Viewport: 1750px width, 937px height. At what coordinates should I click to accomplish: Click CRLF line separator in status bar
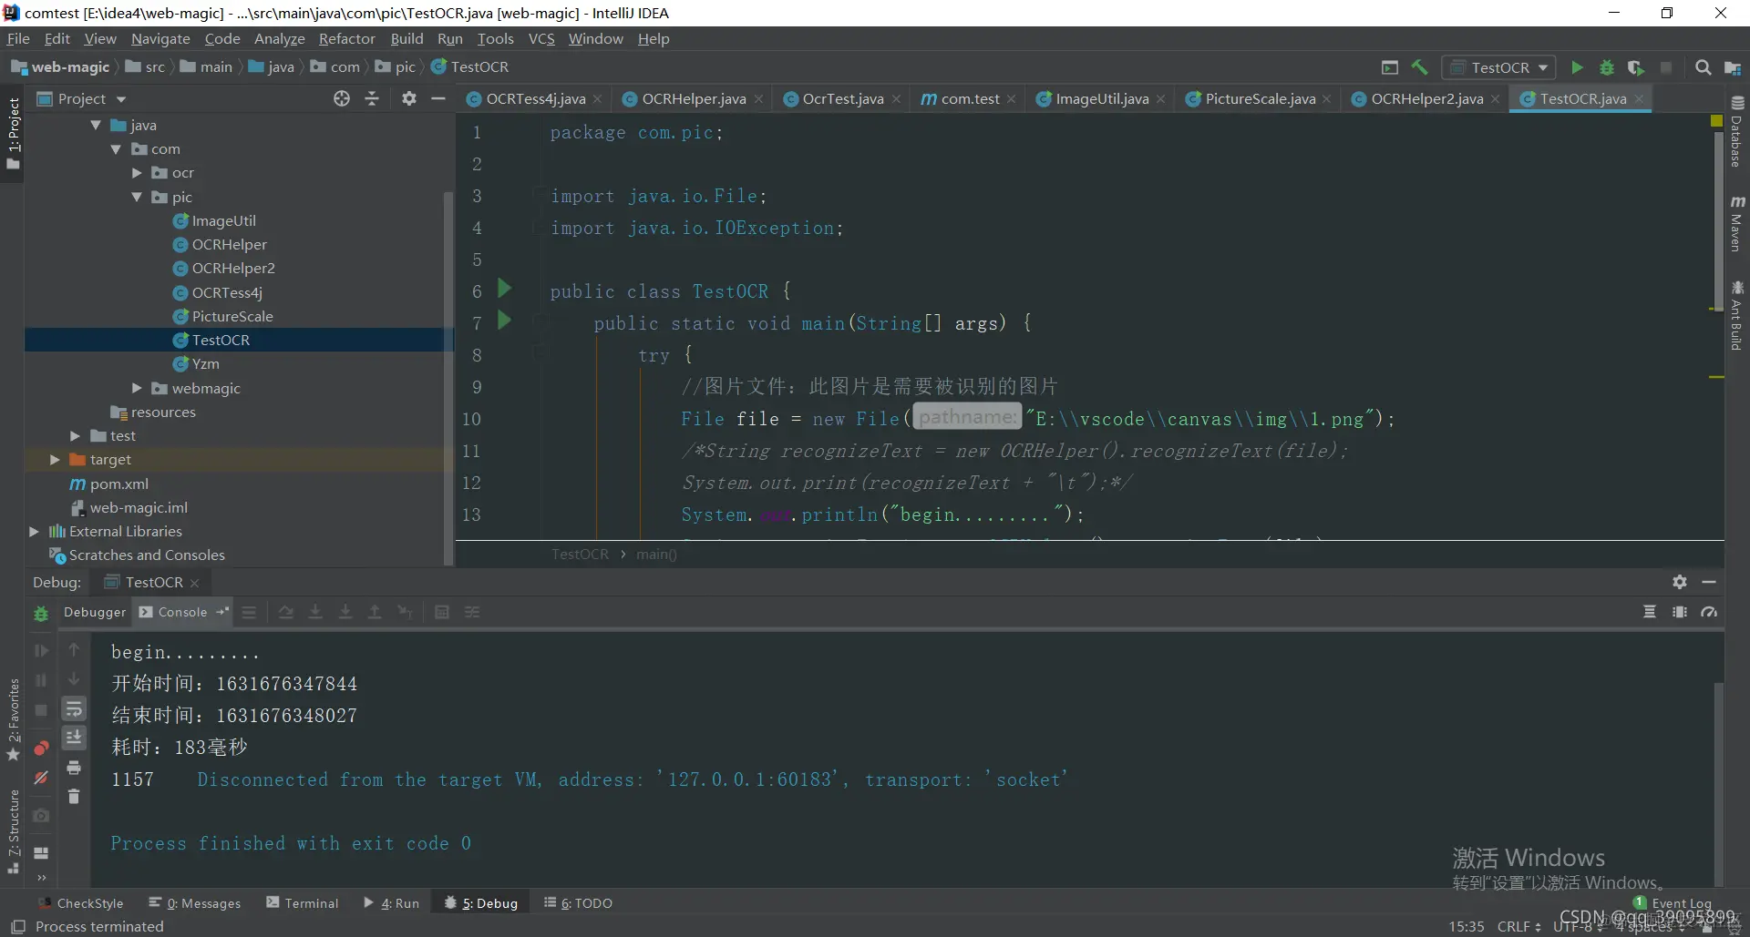click(x=1518, y=926)
